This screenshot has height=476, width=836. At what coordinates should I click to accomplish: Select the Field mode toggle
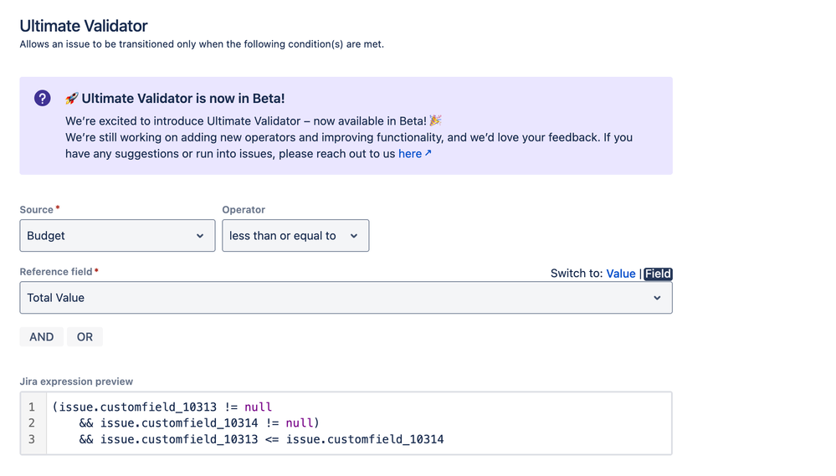[x=658, y=274]
